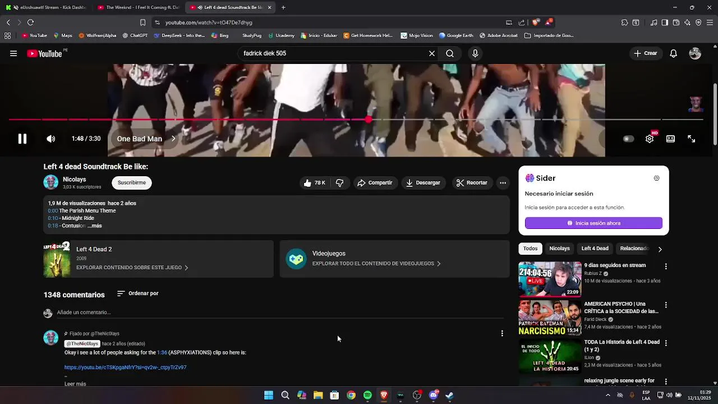Download the video via Descargar
Screen dimensions: 718x404
(423, 183)
